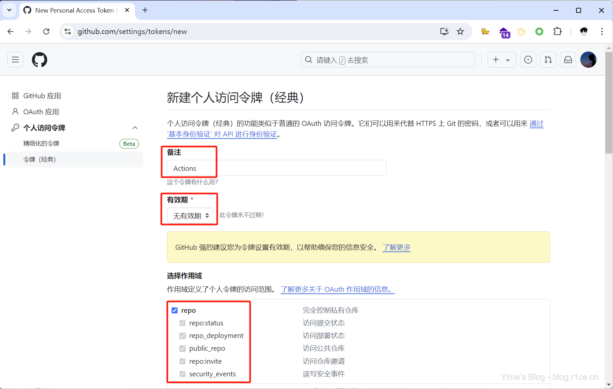This screenshot has width=613, height=389.
Task: Open the OAuth 作用域 learn more link
Action: tap(337, 289)
